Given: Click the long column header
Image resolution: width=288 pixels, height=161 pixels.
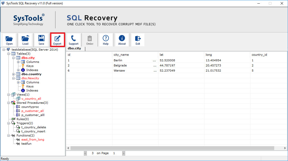Looking at the screenshot, I should click(227, 55).
